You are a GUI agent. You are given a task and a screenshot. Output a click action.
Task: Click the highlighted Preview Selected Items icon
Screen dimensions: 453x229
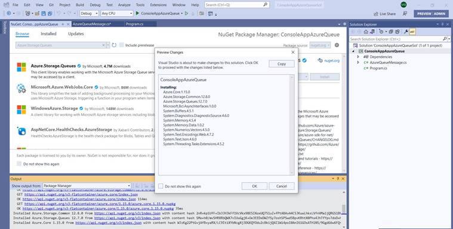click(x=412, y=32)
